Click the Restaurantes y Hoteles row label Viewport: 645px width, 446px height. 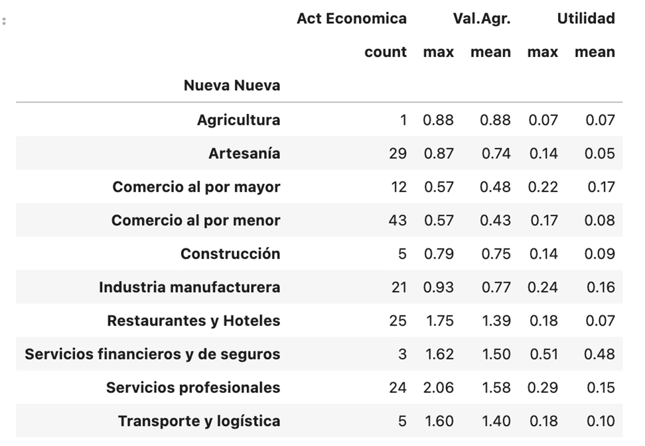[194, 321]
